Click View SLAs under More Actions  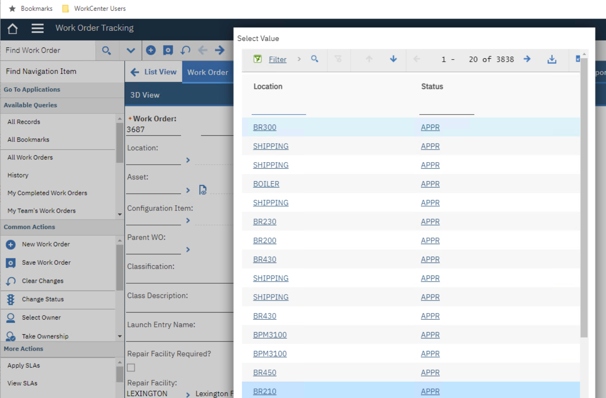pyautogui.click(x=22, y=383)
